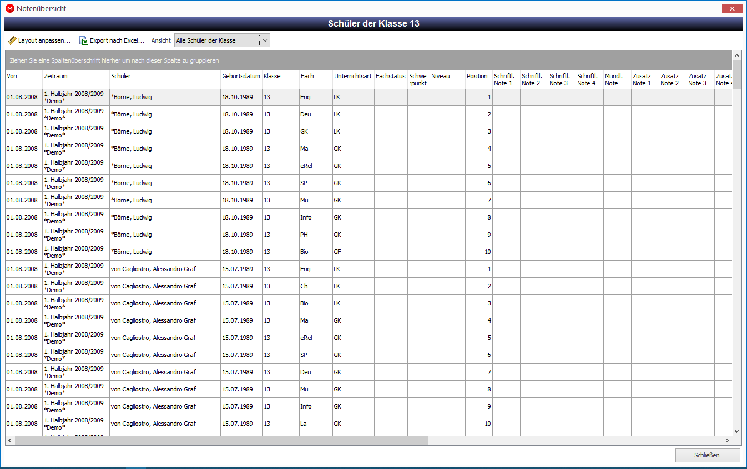This screenshot has height=469, width=747.
Task: Click the empty Schriftl. Note 1 cell in Börne's Eng row
Action: click(506, 97)
